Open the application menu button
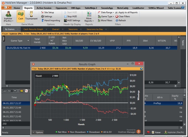 [7, 7]
